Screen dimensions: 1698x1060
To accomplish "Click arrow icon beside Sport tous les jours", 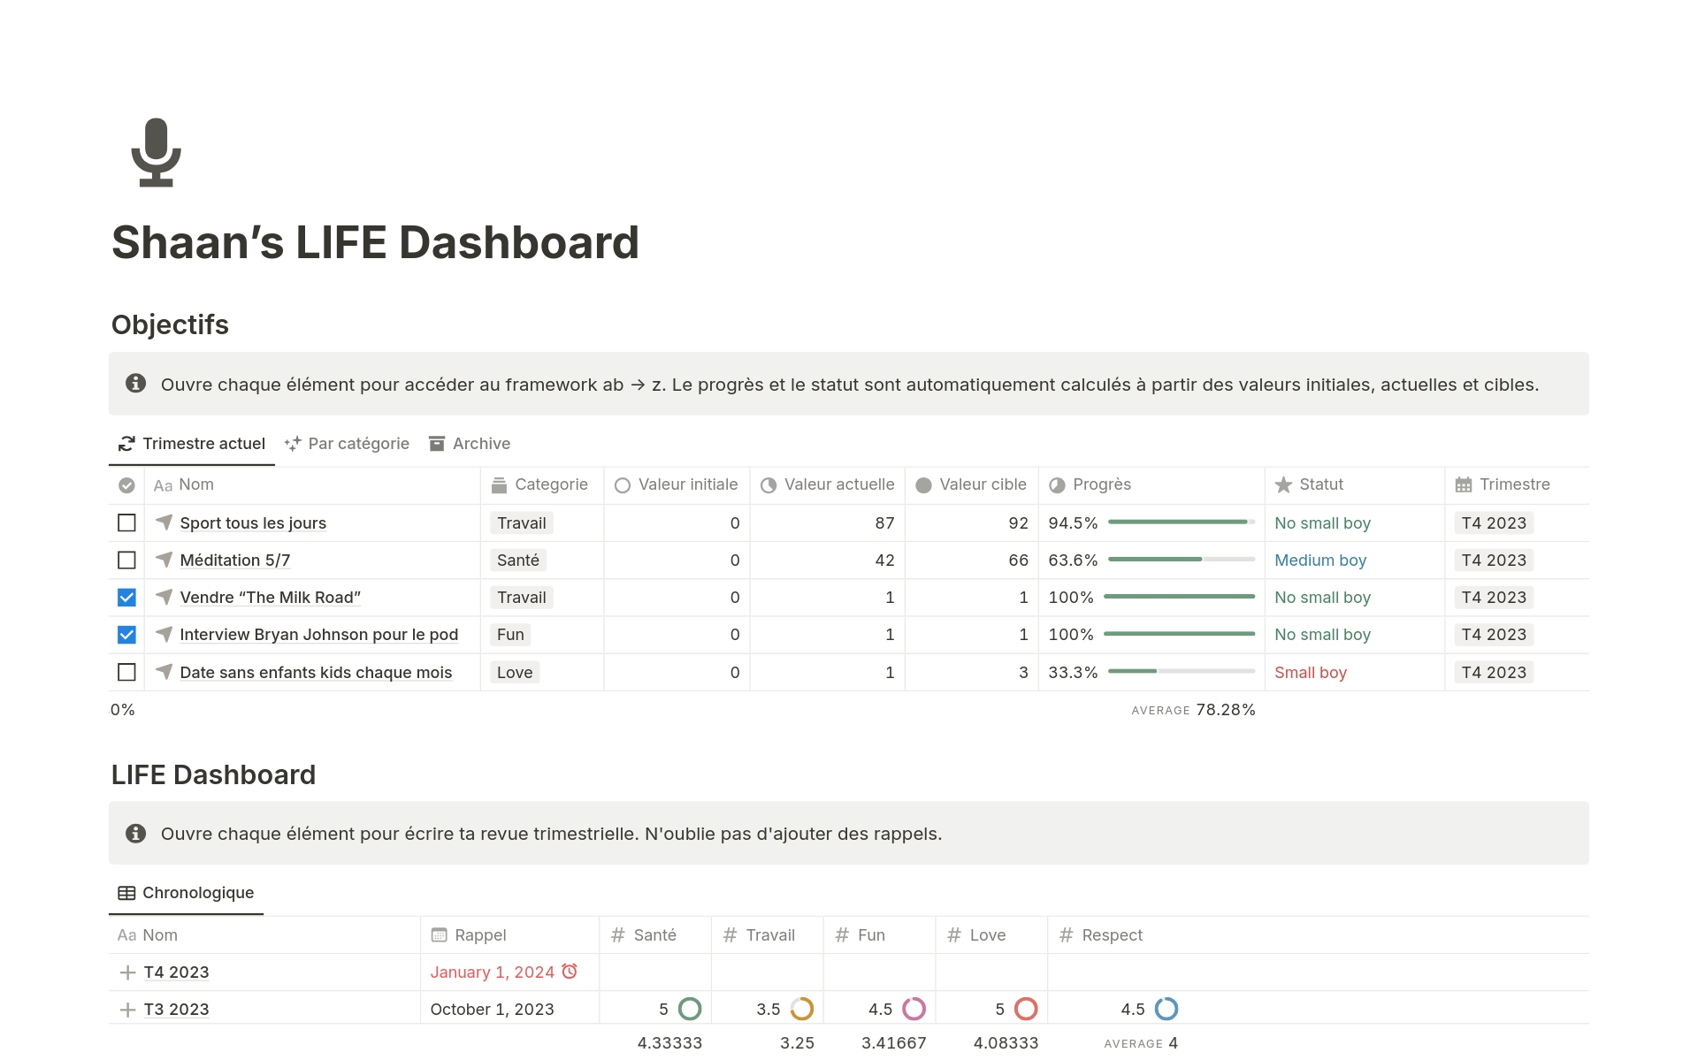I will point(164,522).
